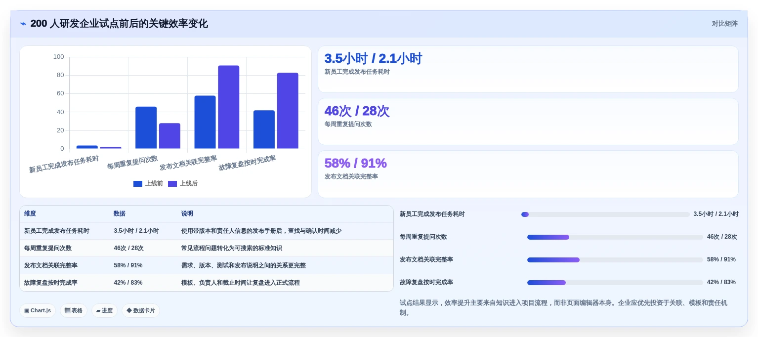Click the blue pulse icon beside the title

(23, 24)
